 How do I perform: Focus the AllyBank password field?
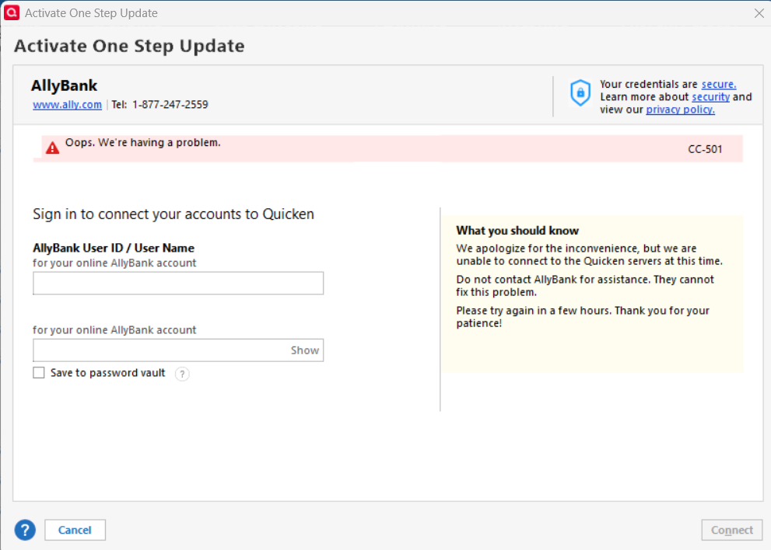tap(178, 350)
